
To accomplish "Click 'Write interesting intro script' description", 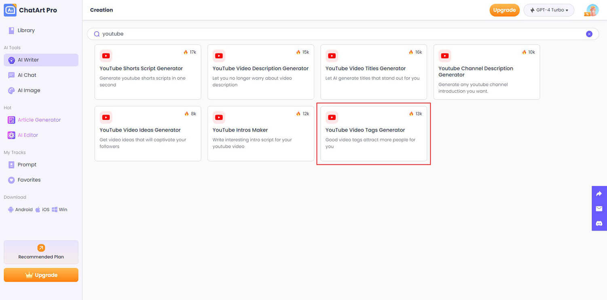I will pyautogui.click(x=252, y=143).
